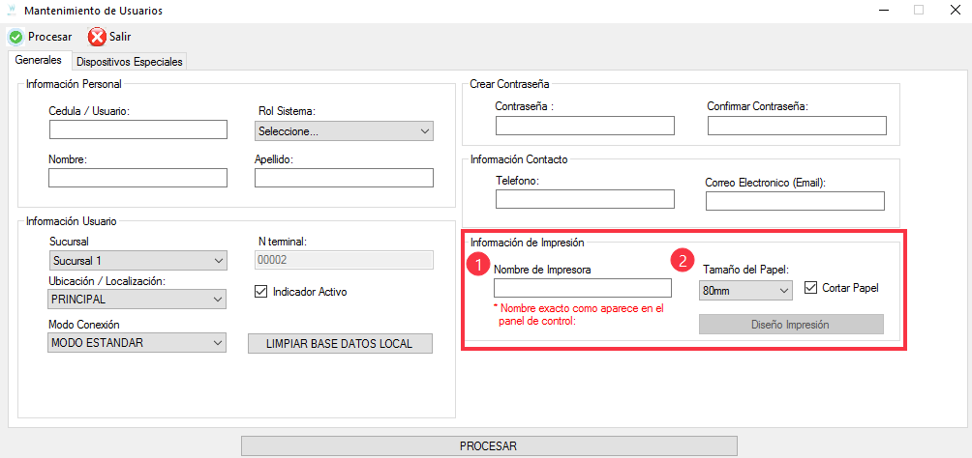Select the Tamaño del Papel dropdown
The height and width of the screenshot is (458, 972).
click(x=744, y=289)
